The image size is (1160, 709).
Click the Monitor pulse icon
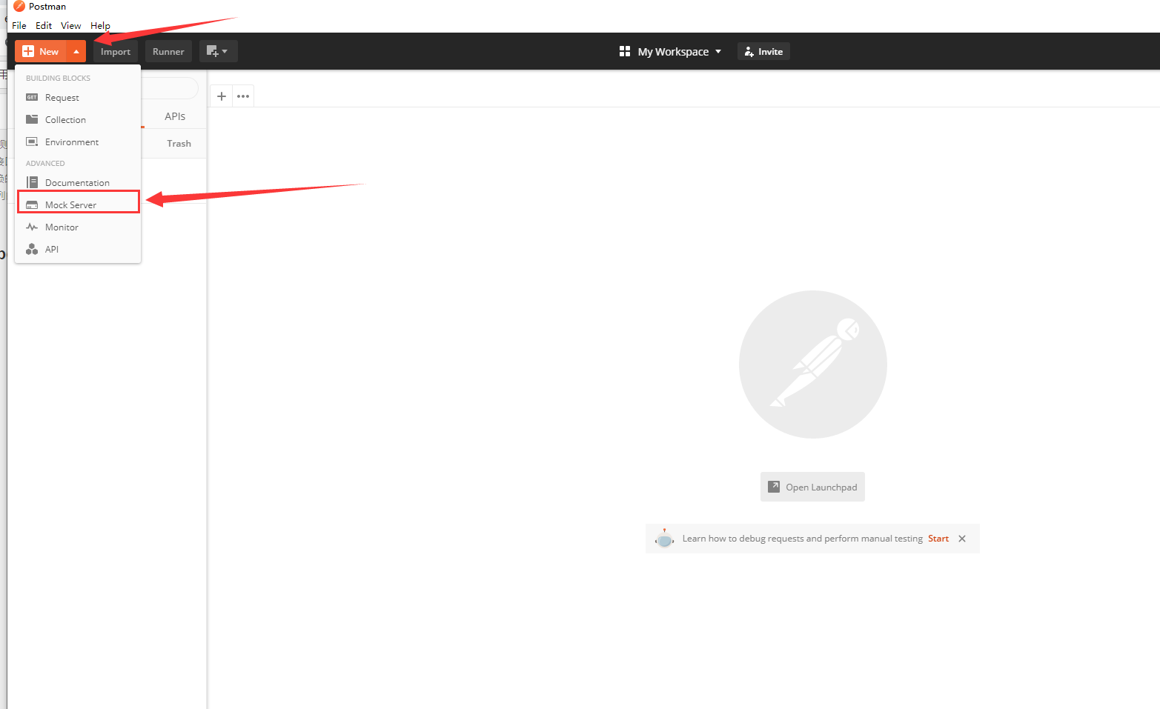click(x=32, y=227)
